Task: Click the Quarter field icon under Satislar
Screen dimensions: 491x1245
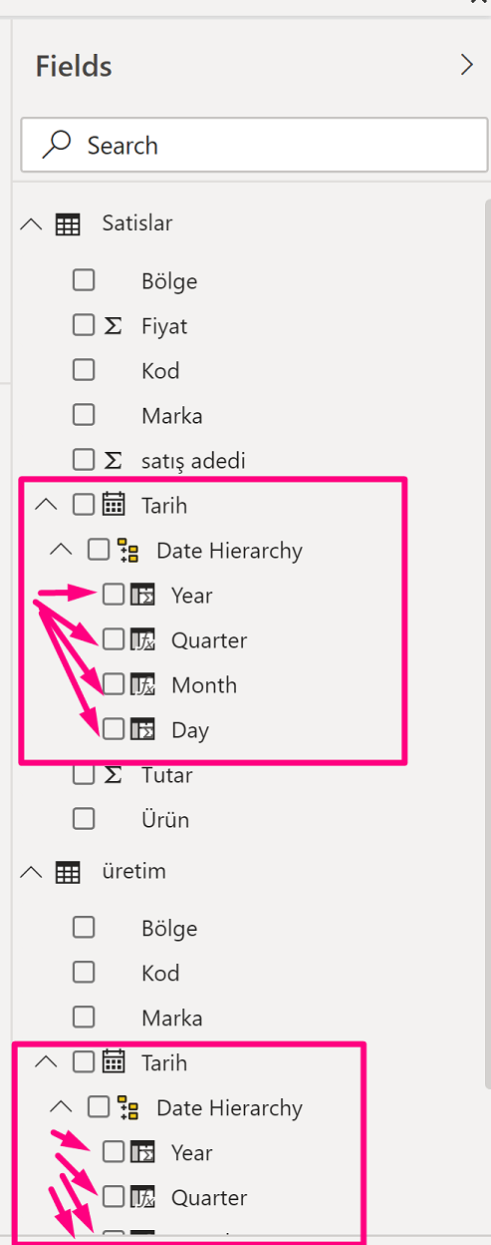Action: coord(142,639)
